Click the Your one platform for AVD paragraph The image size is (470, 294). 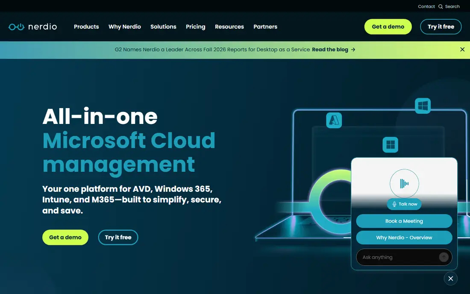[x=132, y=200]
